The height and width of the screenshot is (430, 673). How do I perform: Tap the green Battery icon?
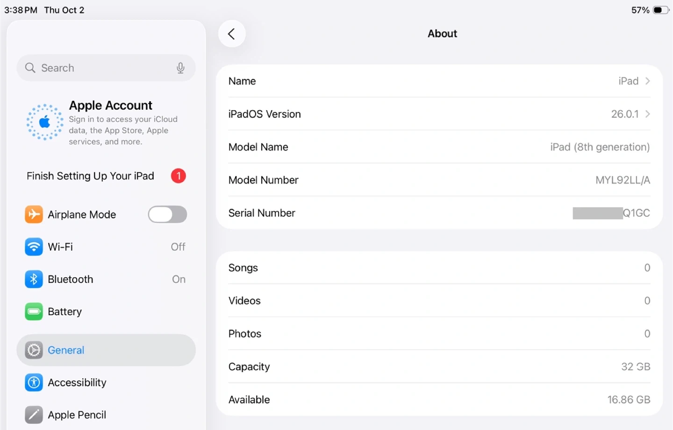tap(34, 311)
